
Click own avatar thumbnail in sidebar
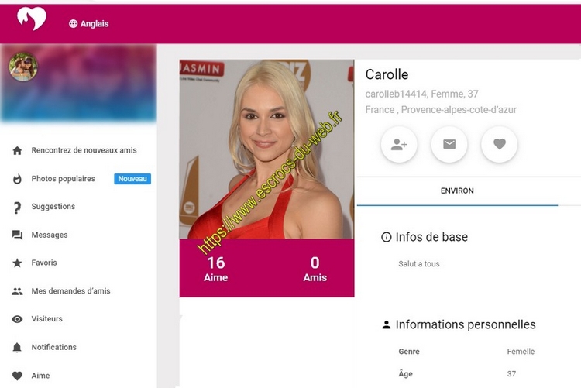click(23, 67)
